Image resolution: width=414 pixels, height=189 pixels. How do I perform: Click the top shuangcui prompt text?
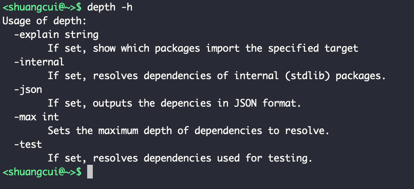tap(42, 7)
